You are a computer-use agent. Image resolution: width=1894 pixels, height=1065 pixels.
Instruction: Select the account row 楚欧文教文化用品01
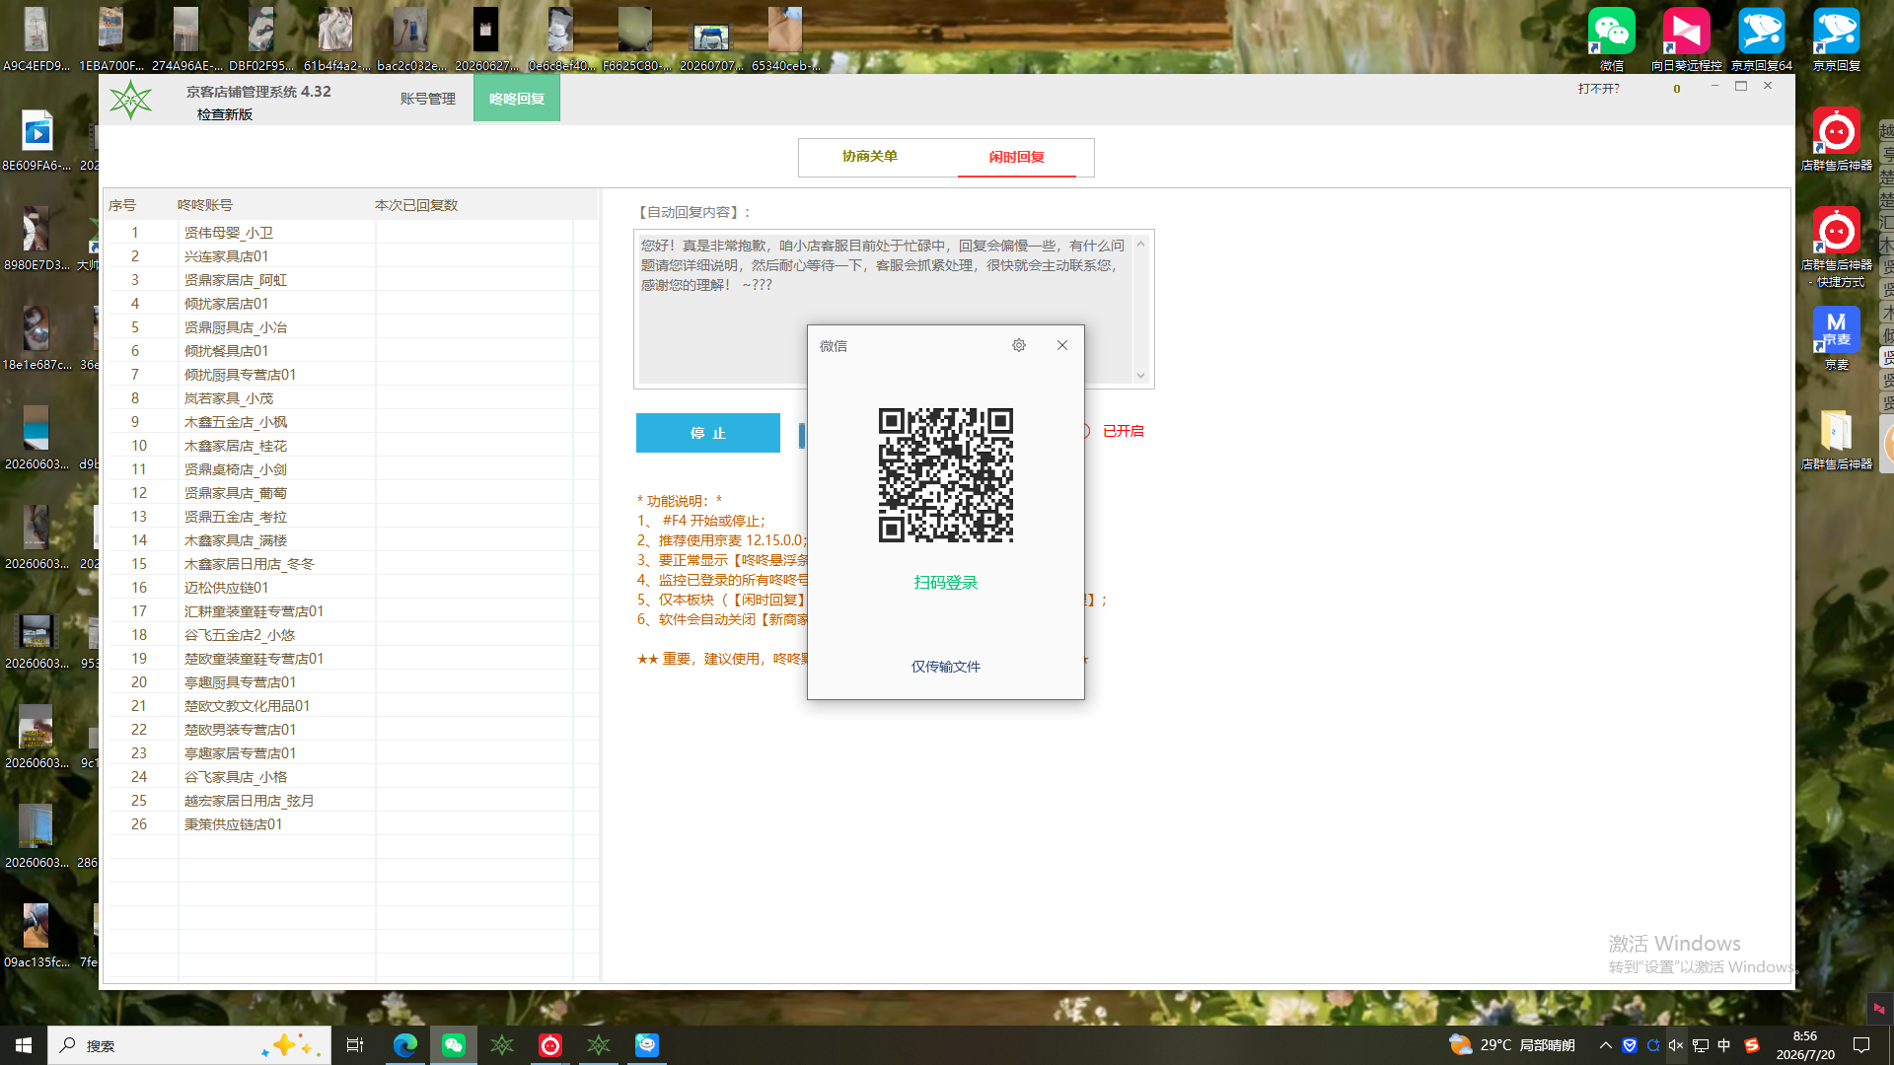click(x=352, y=706)
